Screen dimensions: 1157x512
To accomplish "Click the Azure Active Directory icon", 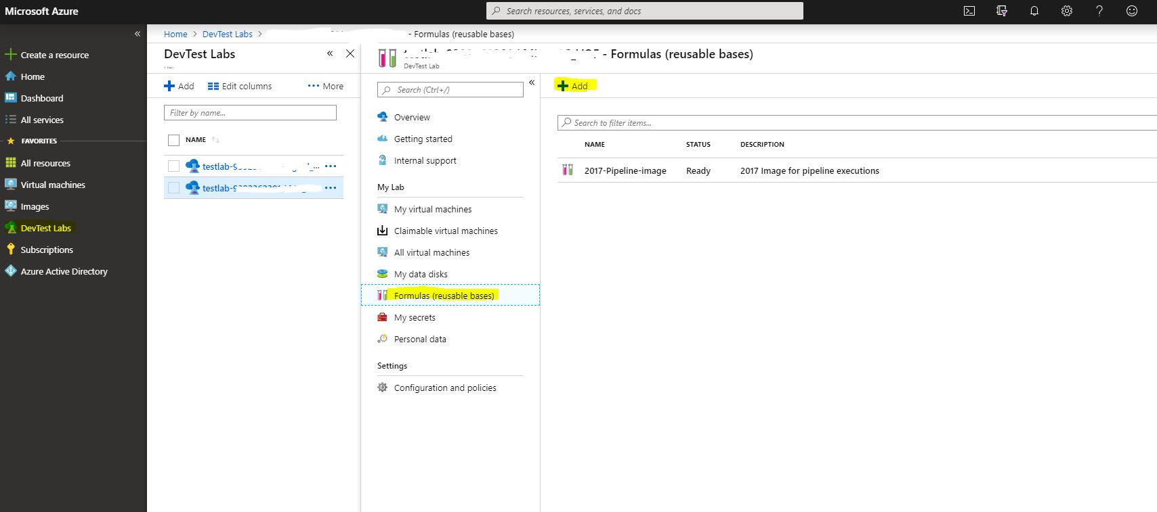I will point(10,271).
